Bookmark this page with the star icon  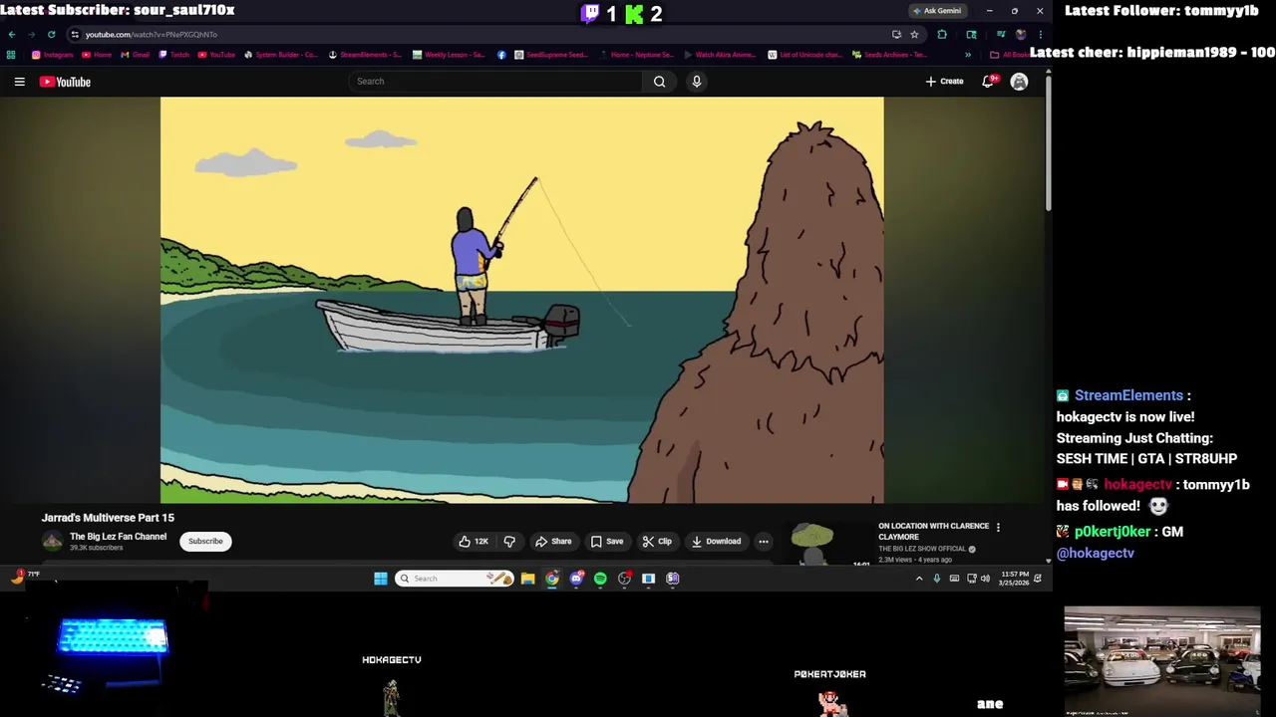(x=914, y=34)
